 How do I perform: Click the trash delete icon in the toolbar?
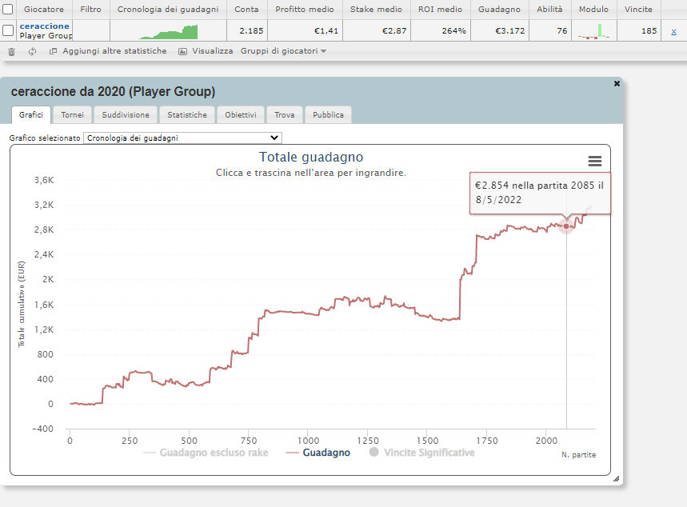point(11,52)
